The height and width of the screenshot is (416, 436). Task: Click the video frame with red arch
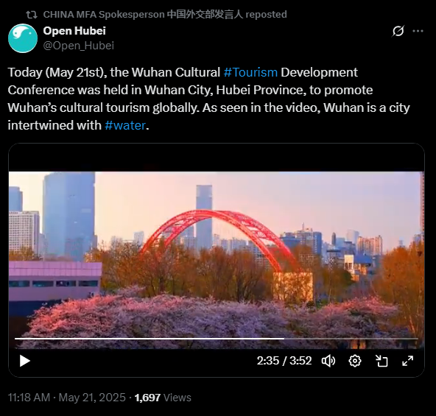pos(217,255)
